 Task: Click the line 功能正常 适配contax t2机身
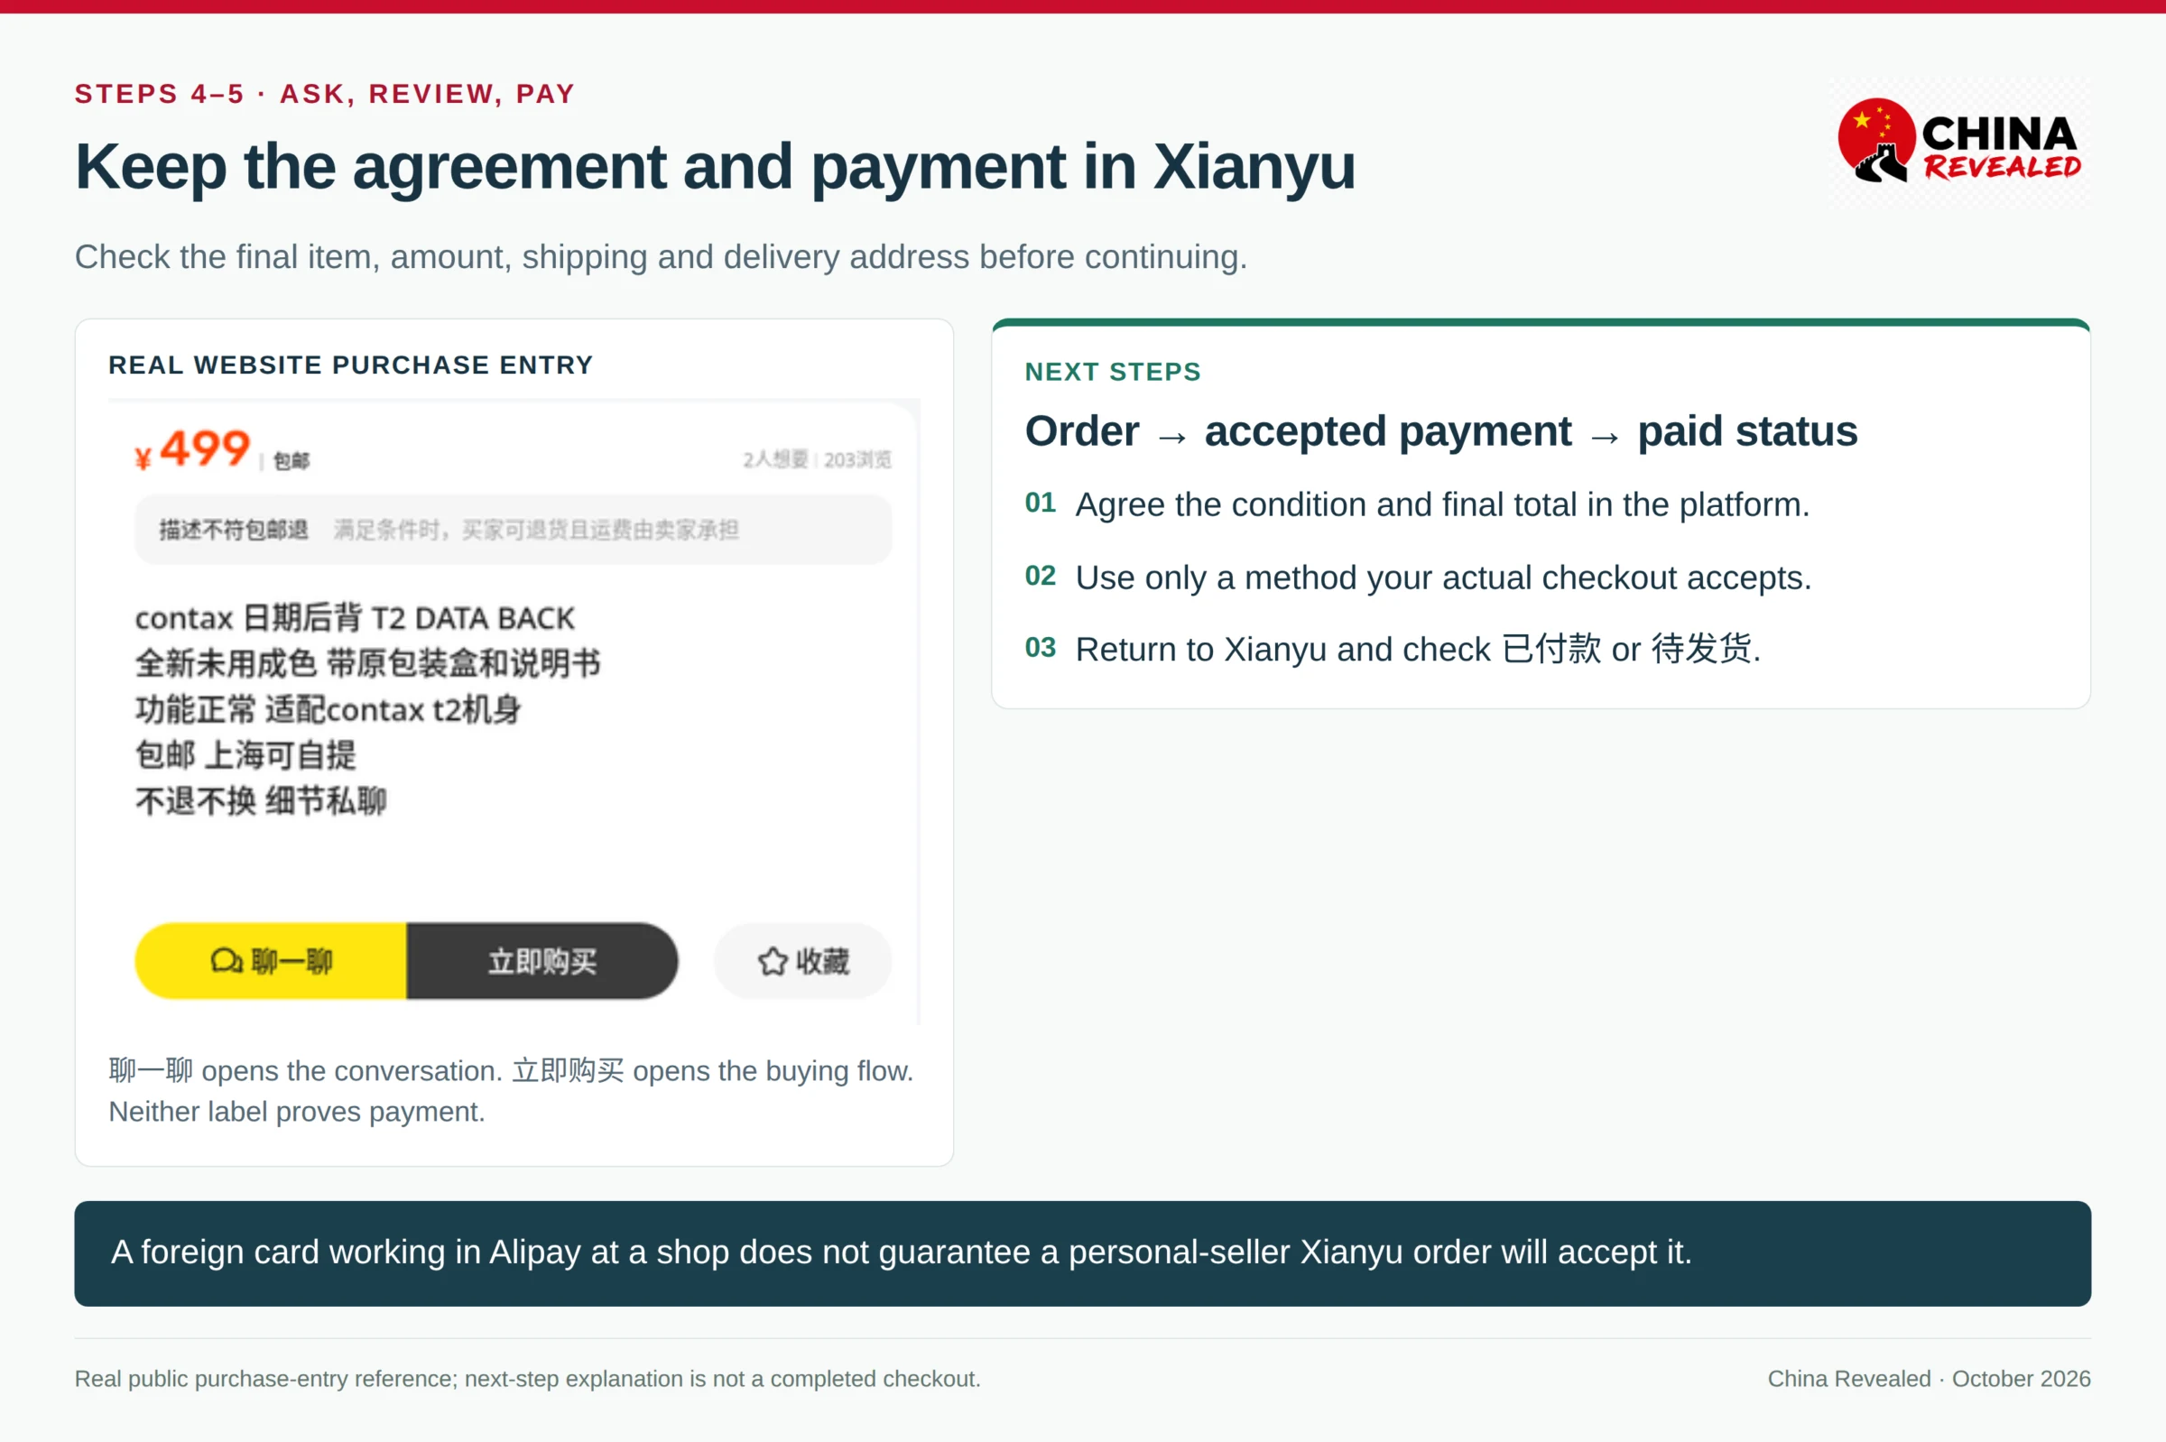tap(329, 709)
